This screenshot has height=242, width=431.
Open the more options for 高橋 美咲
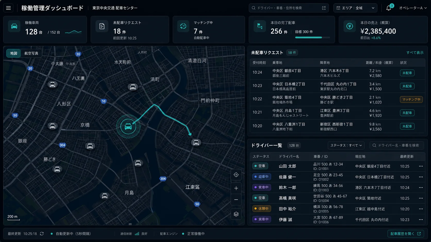point(421,198)
